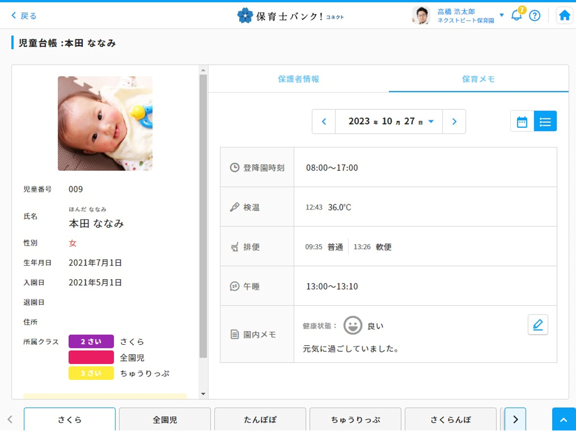Click the child's profile photo
This screenshot has height=431, width=576.
(x=105, y=123)
